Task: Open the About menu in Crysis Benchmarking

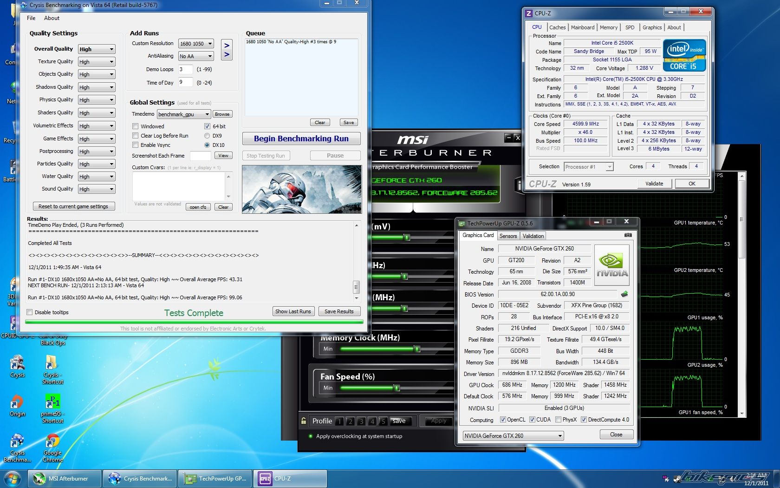Action: pyautogui.click(x=52, y=18)
